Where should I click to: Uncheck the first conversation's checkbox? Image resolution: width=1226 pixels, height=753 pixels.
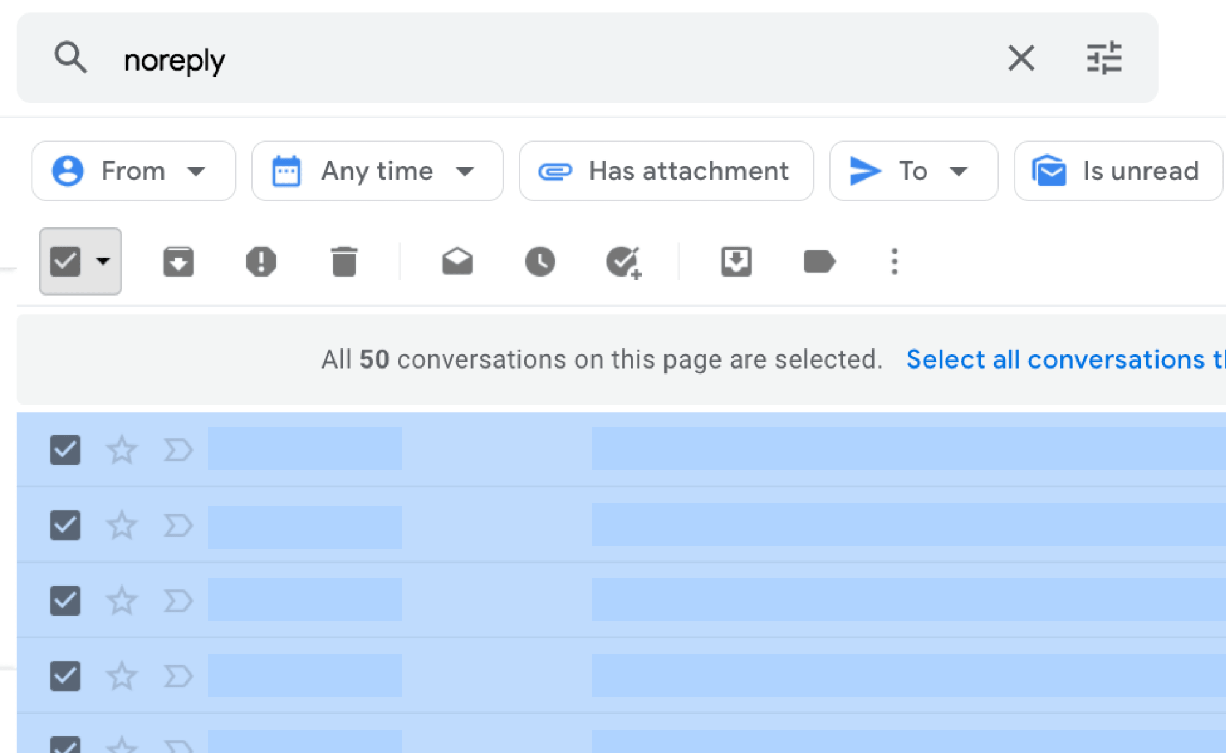(x=66, y=450)
